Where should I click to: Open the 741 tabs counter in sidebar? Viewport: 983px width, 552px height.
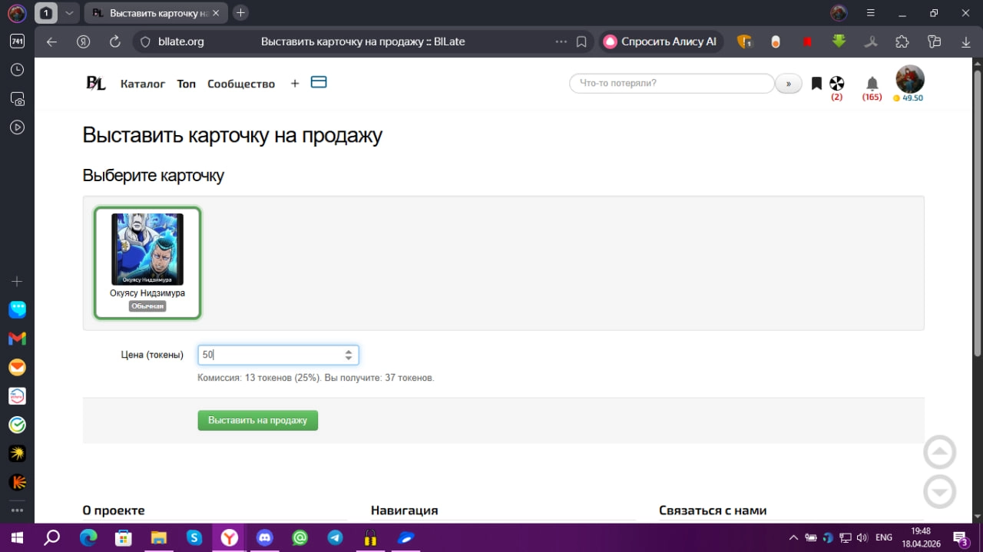click(x=17, y=41)
